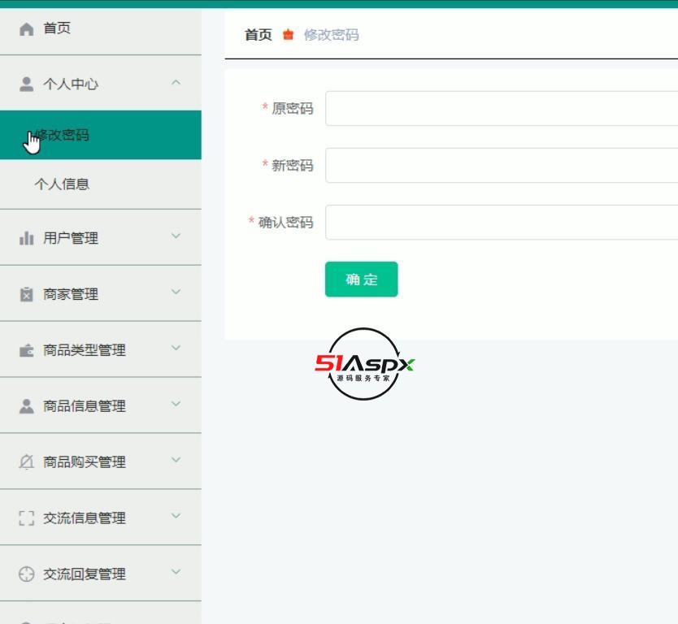Select the 个人信息 submenu item
This screenshot has width=678, height=624.
pyautogui.click(x=100, y=184)
